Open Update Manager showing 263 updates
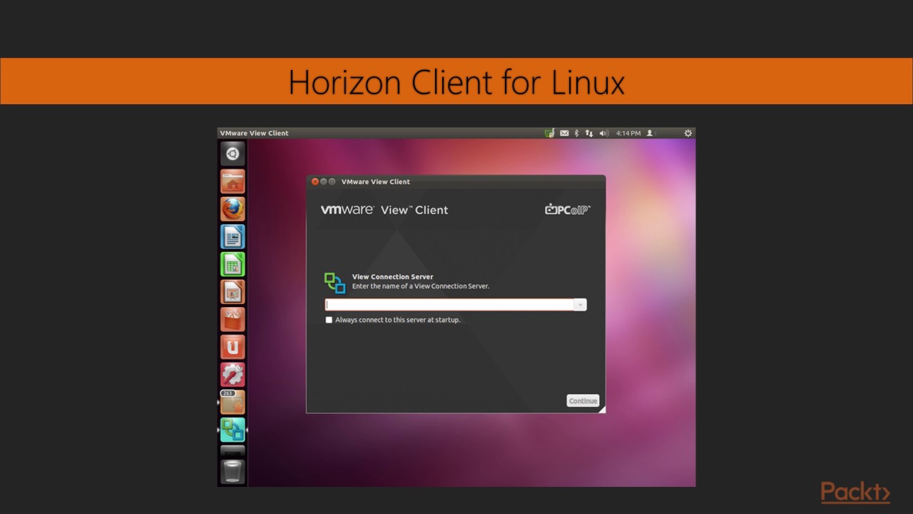Image resolution: width=913 pixels, height=514 pixels. pos(232,402)
